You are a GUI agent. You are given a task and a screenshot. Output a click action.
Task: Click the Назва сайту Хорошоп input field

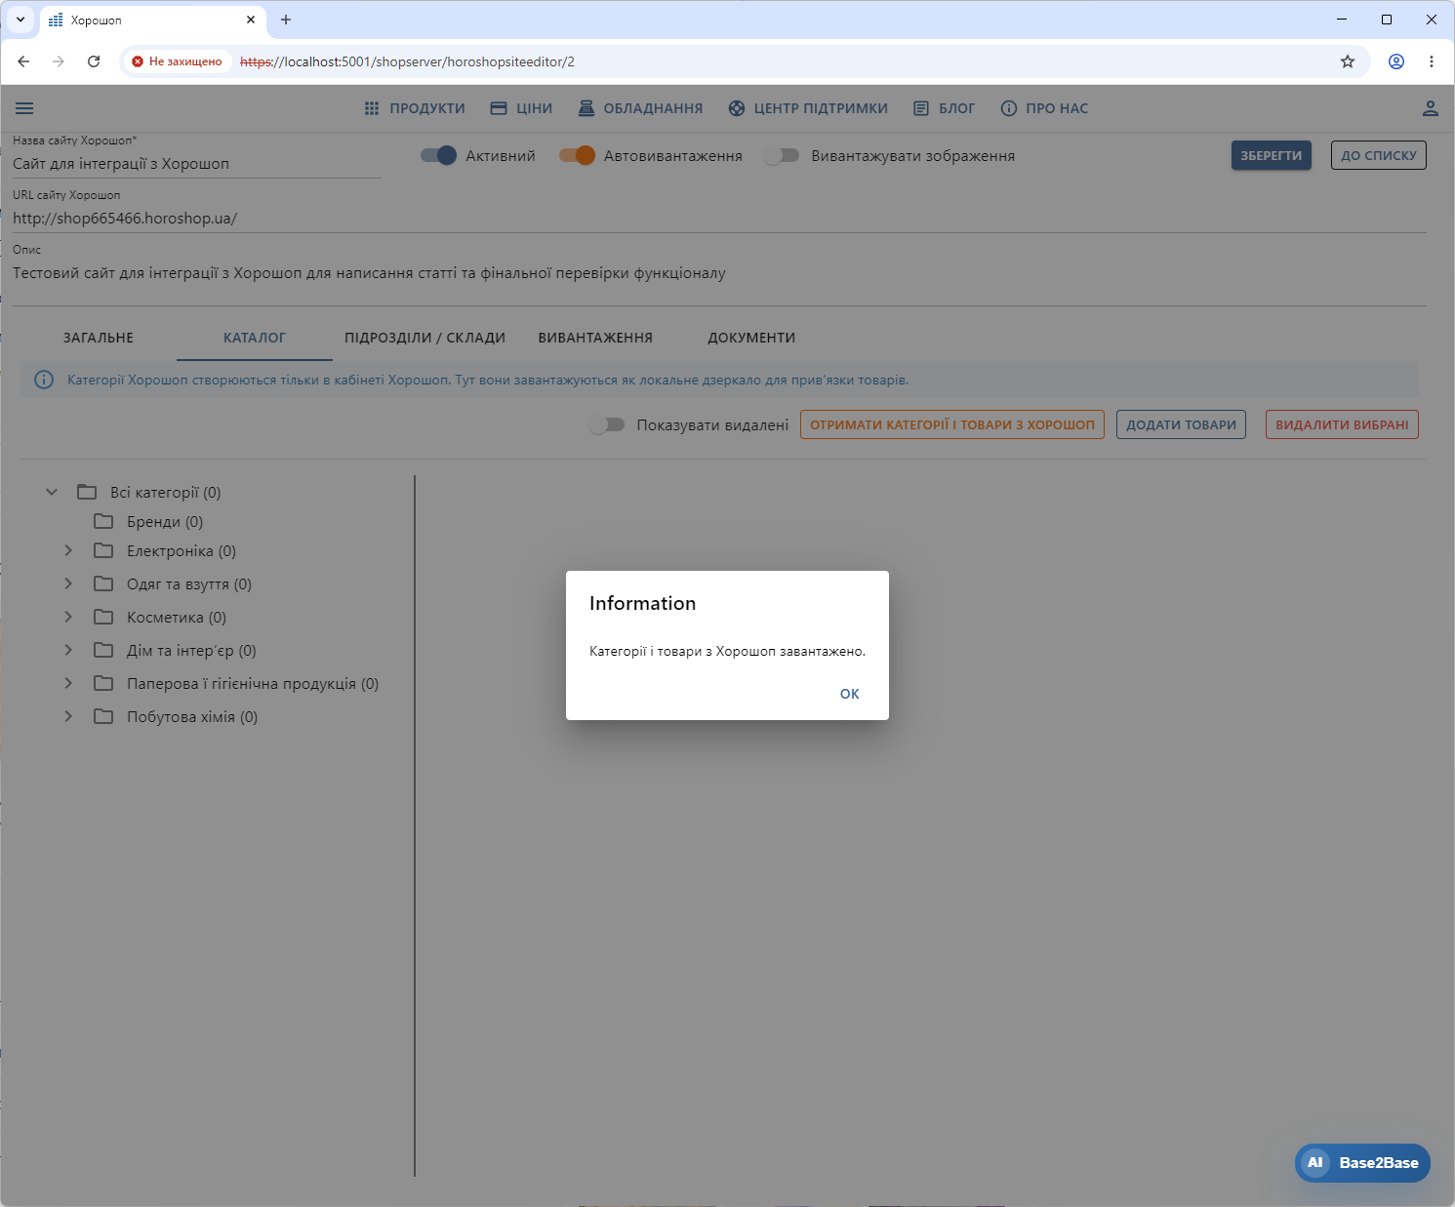(x=196, y=164)
